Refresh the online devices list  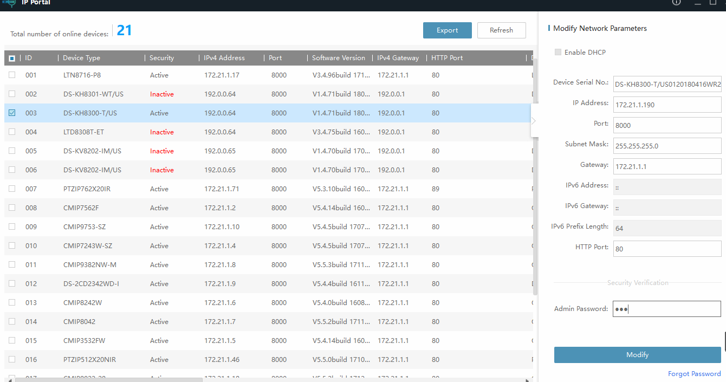click(x=501, y=30)
